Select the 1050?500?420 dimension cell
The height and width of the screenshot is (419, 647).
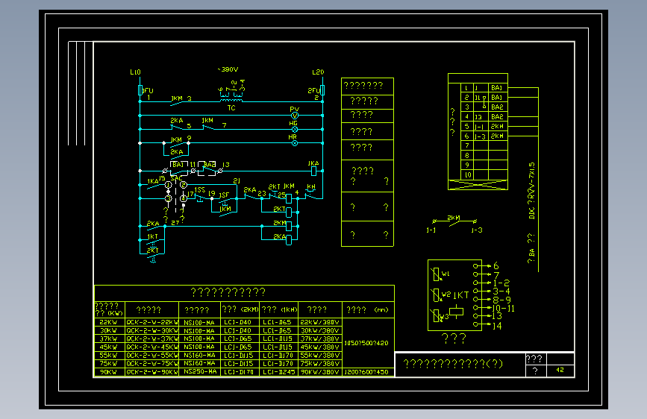pyautogui.click(x=366, y=343)
